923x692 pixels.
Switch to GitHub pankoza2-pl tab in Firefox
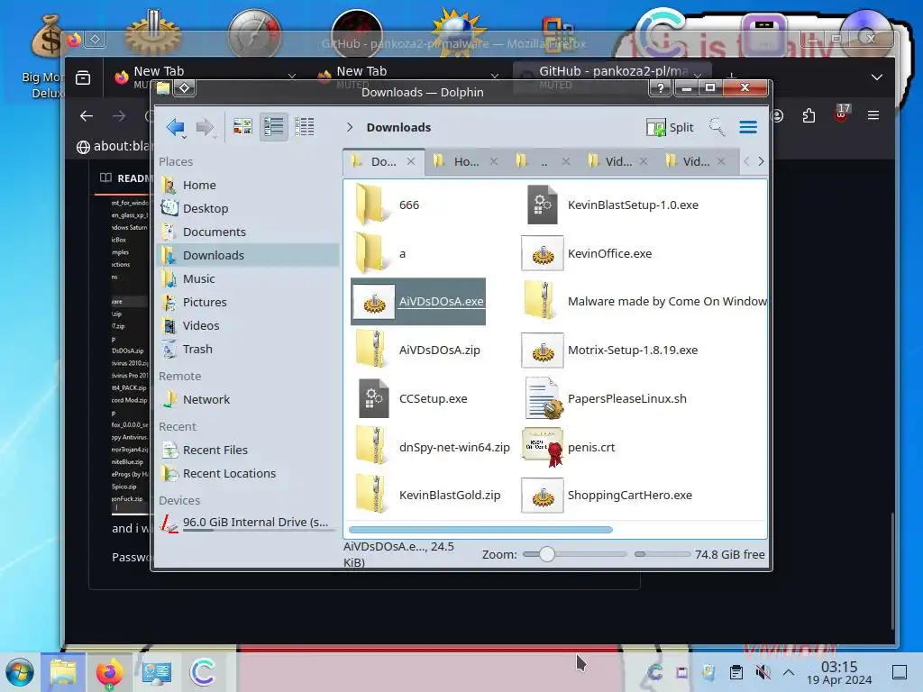(610, 77)
